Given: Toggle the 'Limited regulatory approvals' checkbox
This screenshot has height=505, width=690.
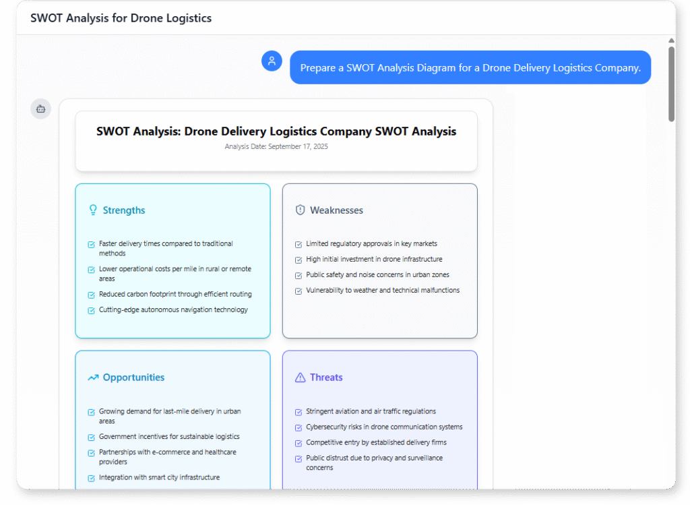Looking at the screenshot, I should tap(299, 245).
